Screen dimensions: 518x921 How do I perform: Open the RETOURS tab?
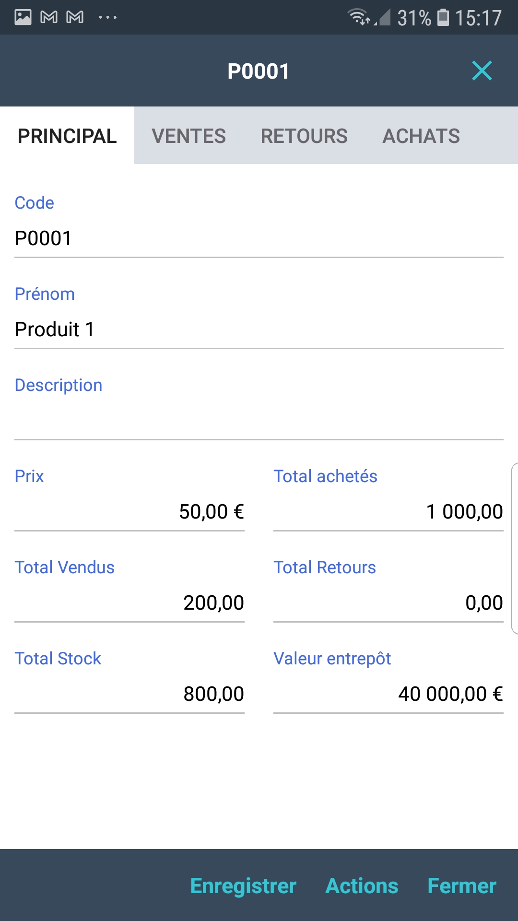(x=304, y=136)
